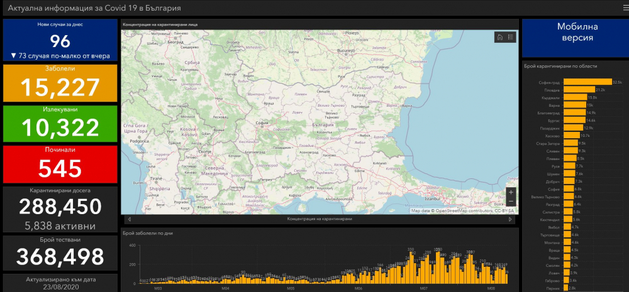629x292 pixels.
Task: Select the Брой тествани 368,498 value
Action: [x=60, y=257]
